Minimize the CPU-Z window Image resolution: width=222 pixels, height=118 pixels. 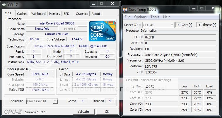coord(94,4)
